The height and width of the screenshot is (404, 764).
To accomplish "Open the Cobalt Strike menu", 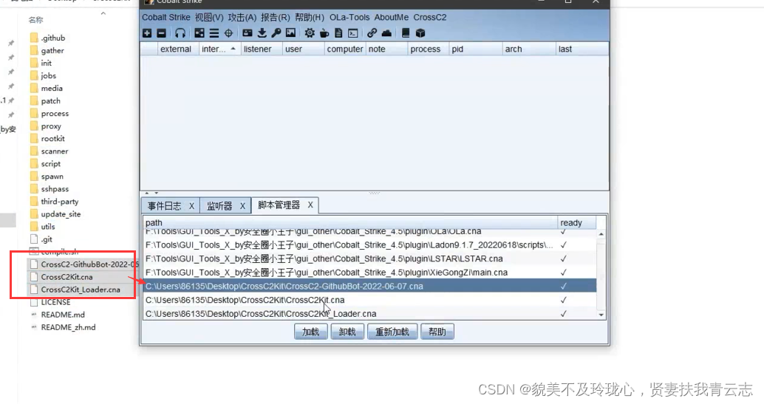I will (166, 18).
